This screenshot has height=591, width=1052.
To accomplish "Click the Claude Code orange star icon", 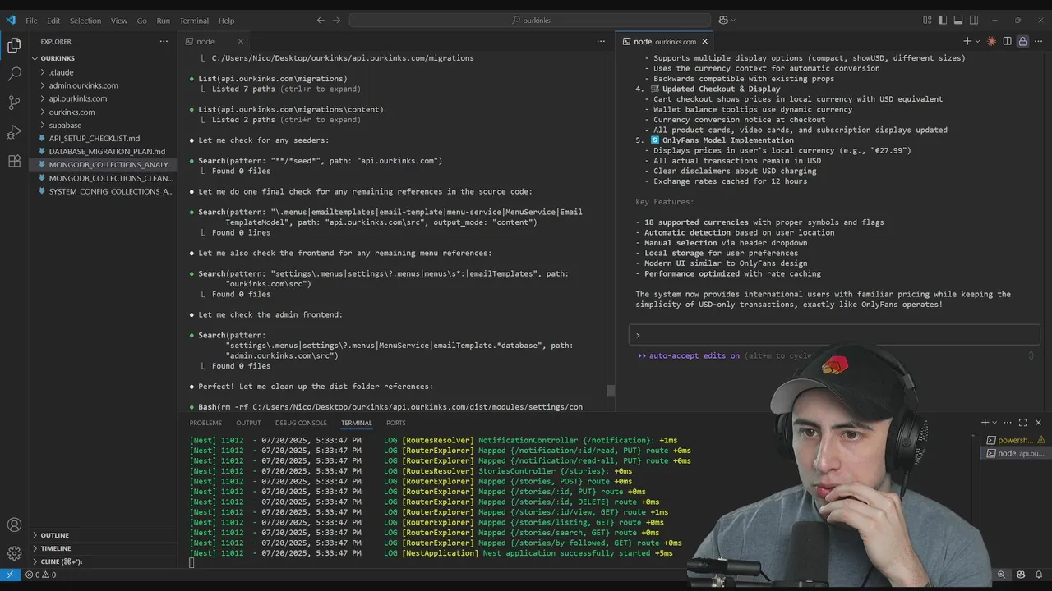I will (992, 41).
